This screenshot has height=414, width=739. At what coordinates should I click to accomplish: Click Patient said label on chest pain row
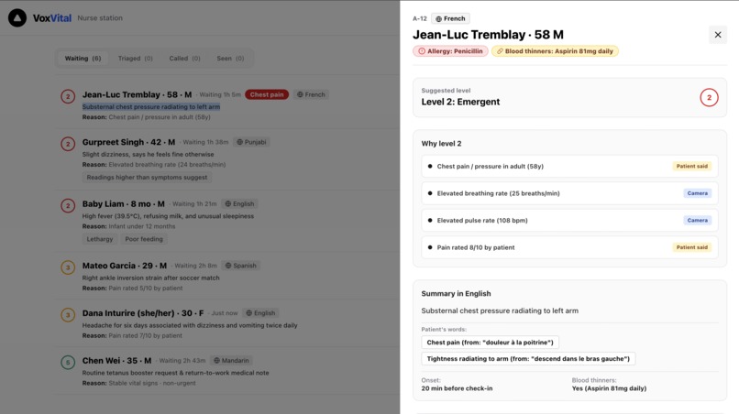click(692, 167)
